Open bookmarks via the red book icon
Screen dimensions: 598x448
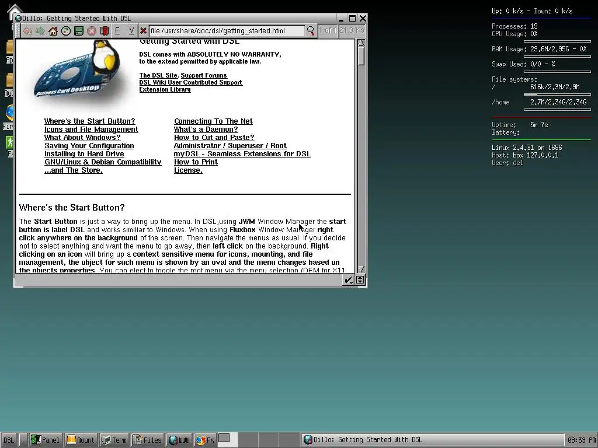tap(104, 31)
